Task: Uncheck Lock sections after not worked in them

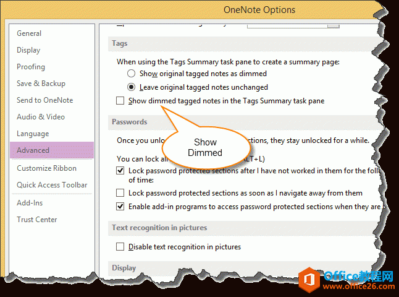Action: (x=120, y=171)
